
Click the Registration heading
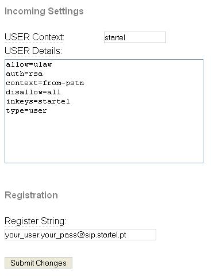click(31, 195)
